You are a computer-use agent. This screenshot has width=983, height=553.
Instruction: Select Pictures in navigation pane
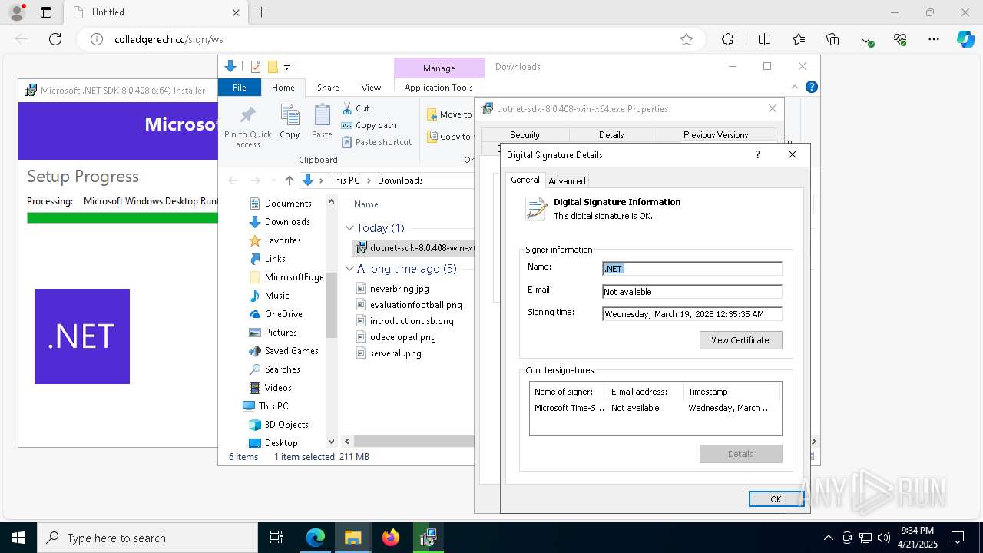pyautogui.click(x=280, y=333)
